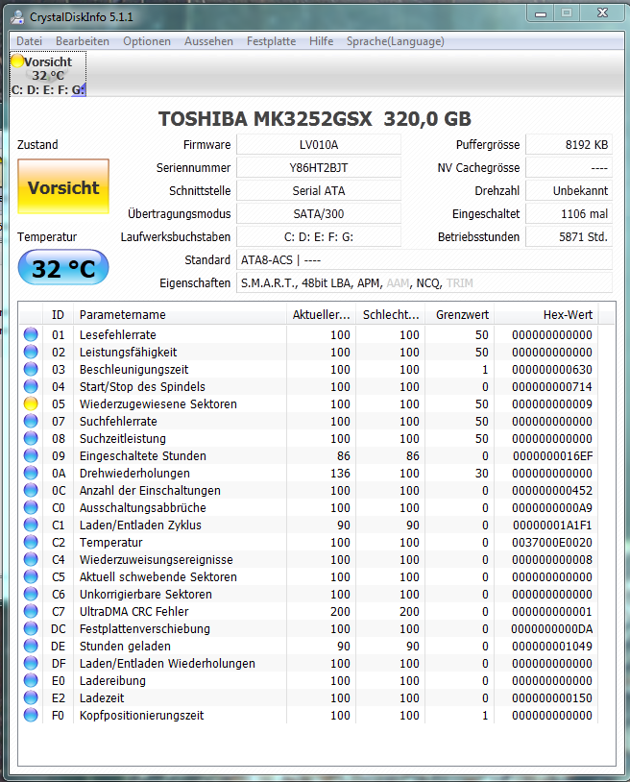Screen dimensions: 630x782
Task: Click the blue status icon for Wiederzuweisungsereignisse
Action: (31, 559)
